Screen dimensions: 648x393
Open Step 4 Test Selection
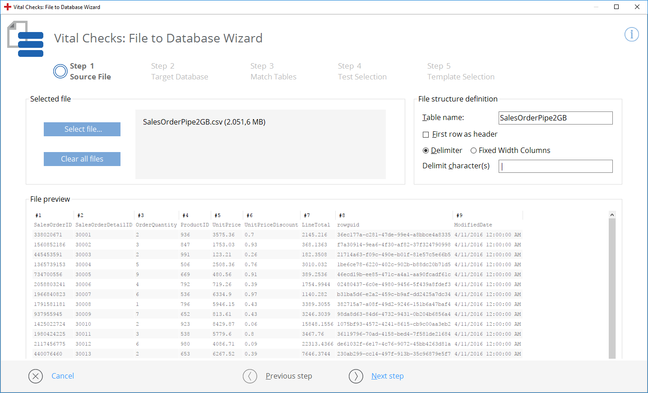362,71
